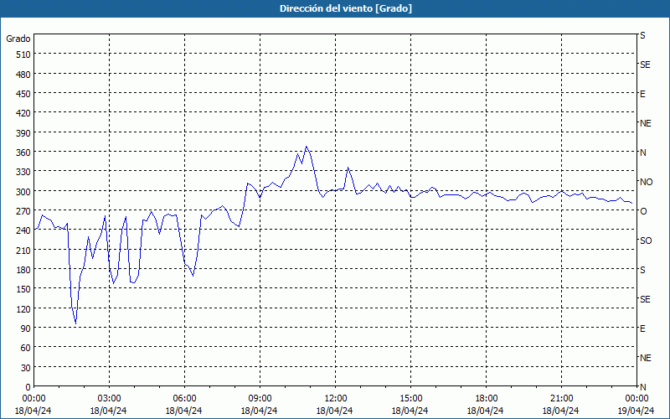Click the 18/04/24 date under 12:00
Screen dimensions: 670x419
(334, 411)
